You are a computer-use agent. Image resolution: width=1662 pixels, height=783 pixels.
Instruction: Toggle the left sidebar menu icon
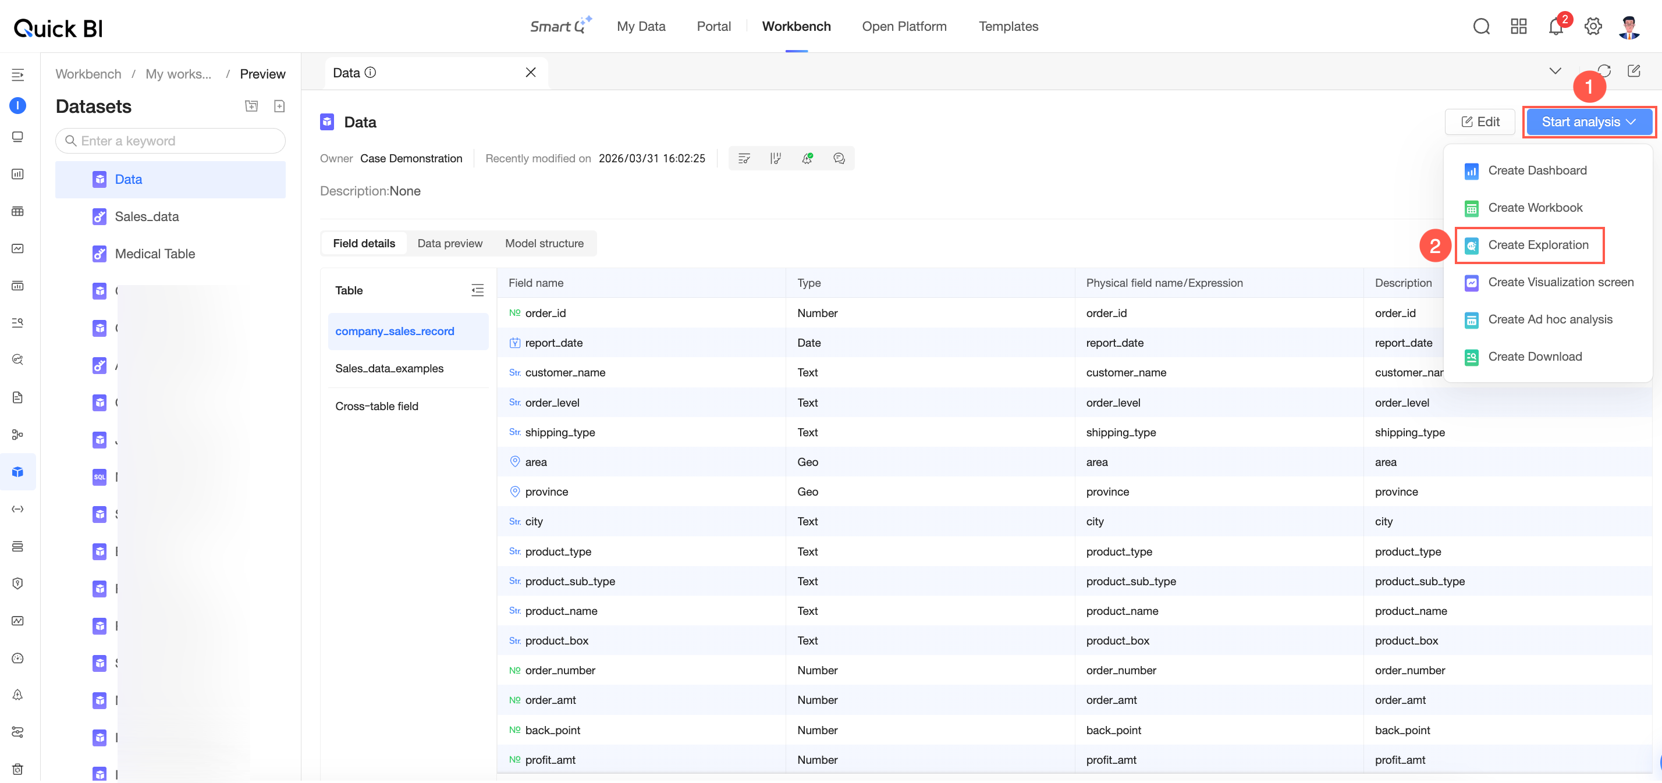point(18,75)
